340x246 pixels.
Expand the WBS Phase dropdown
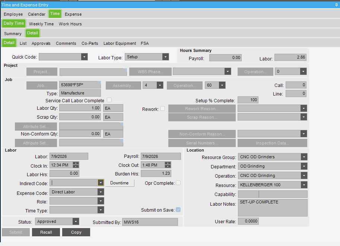click(x=228, y=71)
